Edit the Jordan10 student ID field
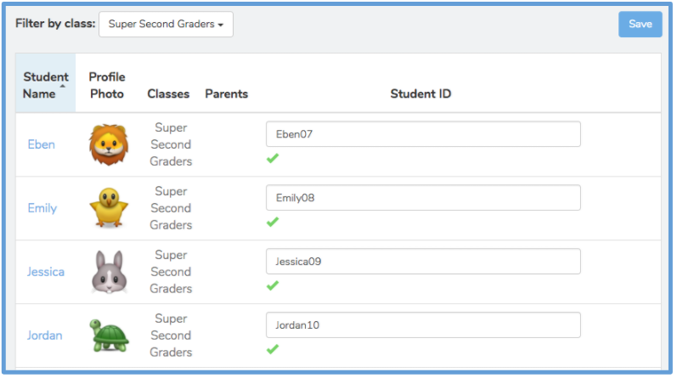 [x=423, y=324]
